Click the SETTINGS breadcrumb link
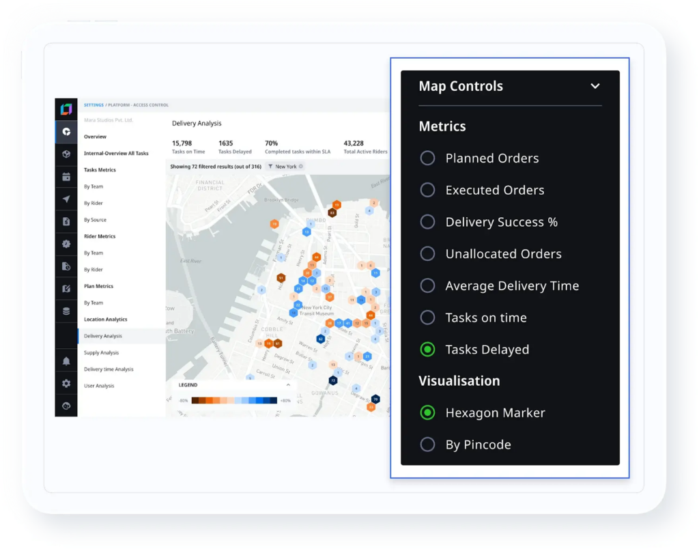The width and height of the screenshot is (699, 549). 92,104
